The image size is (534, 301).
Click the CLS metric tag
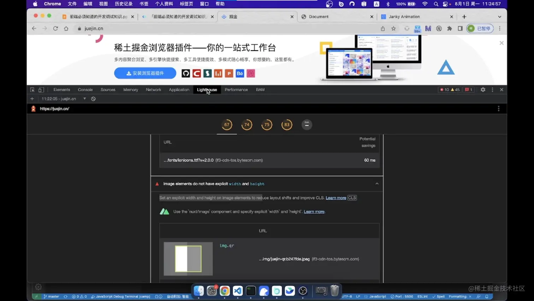352,198
